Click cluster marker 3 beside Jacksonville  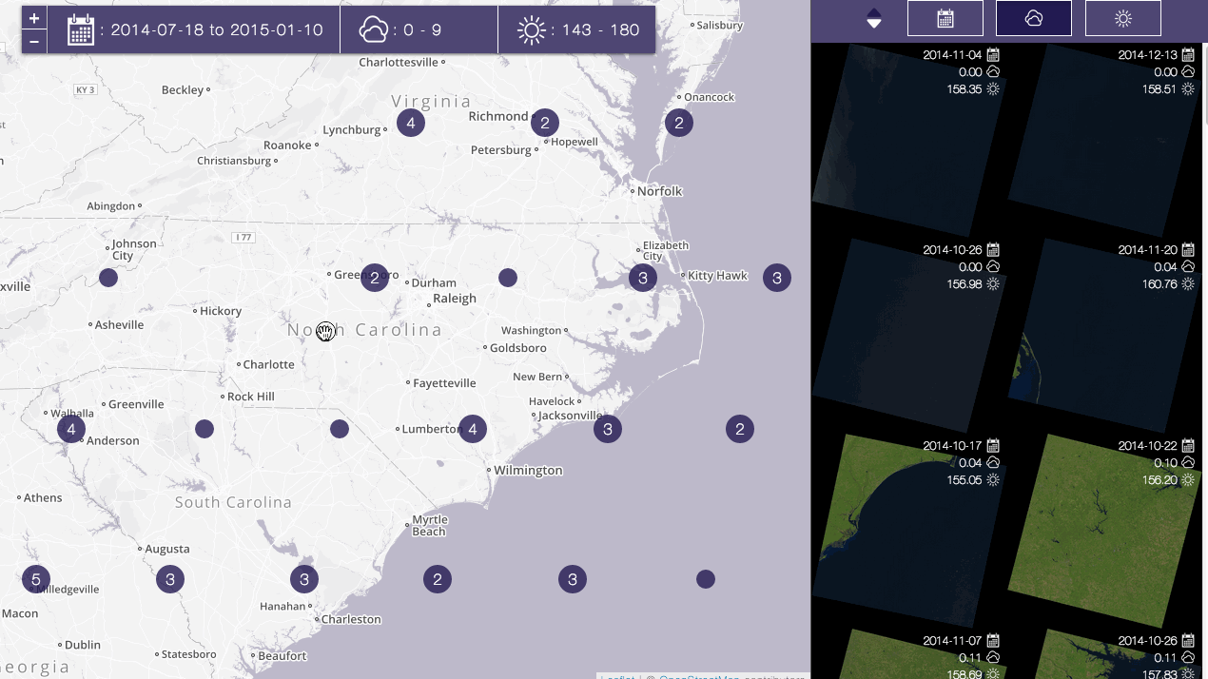(607, 429)
